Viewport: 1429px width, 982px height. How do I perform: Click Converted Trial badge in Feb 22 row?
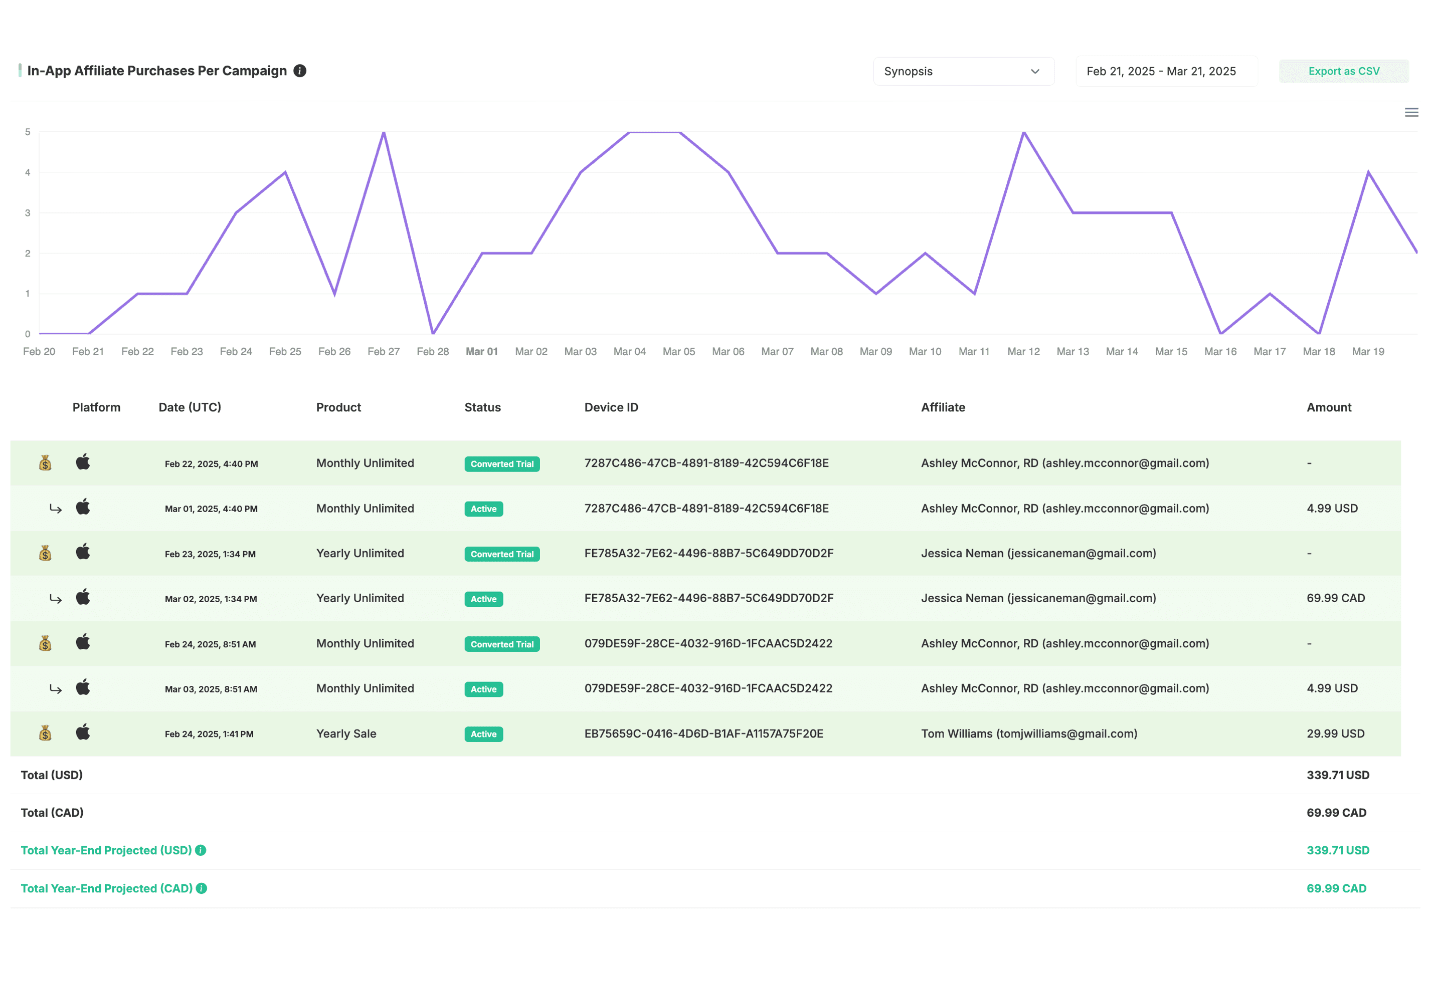pos(502,464)
